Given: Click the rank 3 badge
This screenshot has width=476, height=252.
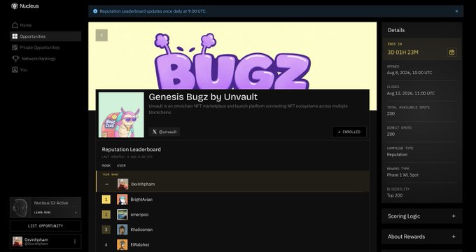Looking at the screenshot, I should (x=106, y=230).
